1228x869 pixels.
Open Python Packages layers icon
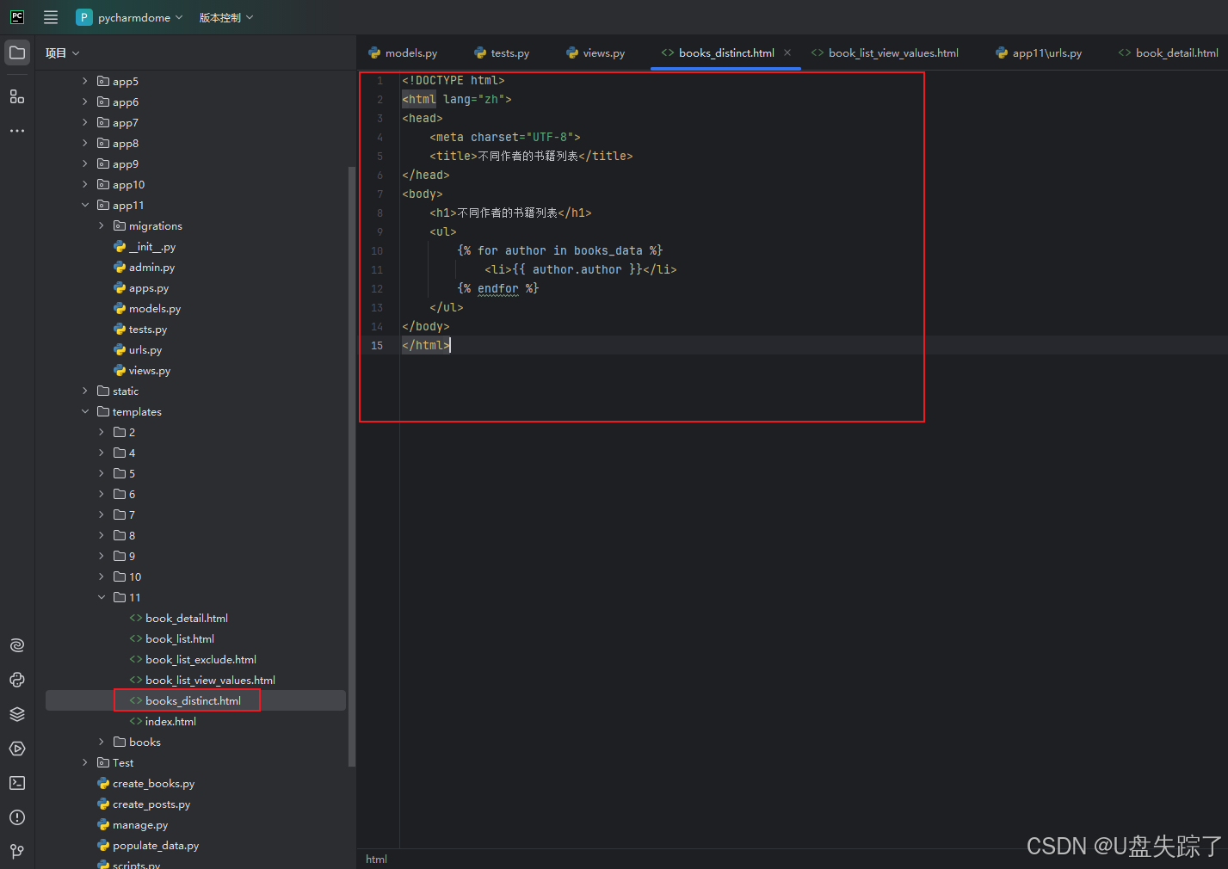(x=17, y=714)
